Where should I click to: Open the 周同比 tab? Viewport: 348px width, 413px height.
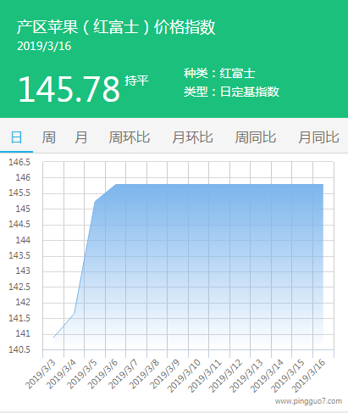[x=256, y=137]
